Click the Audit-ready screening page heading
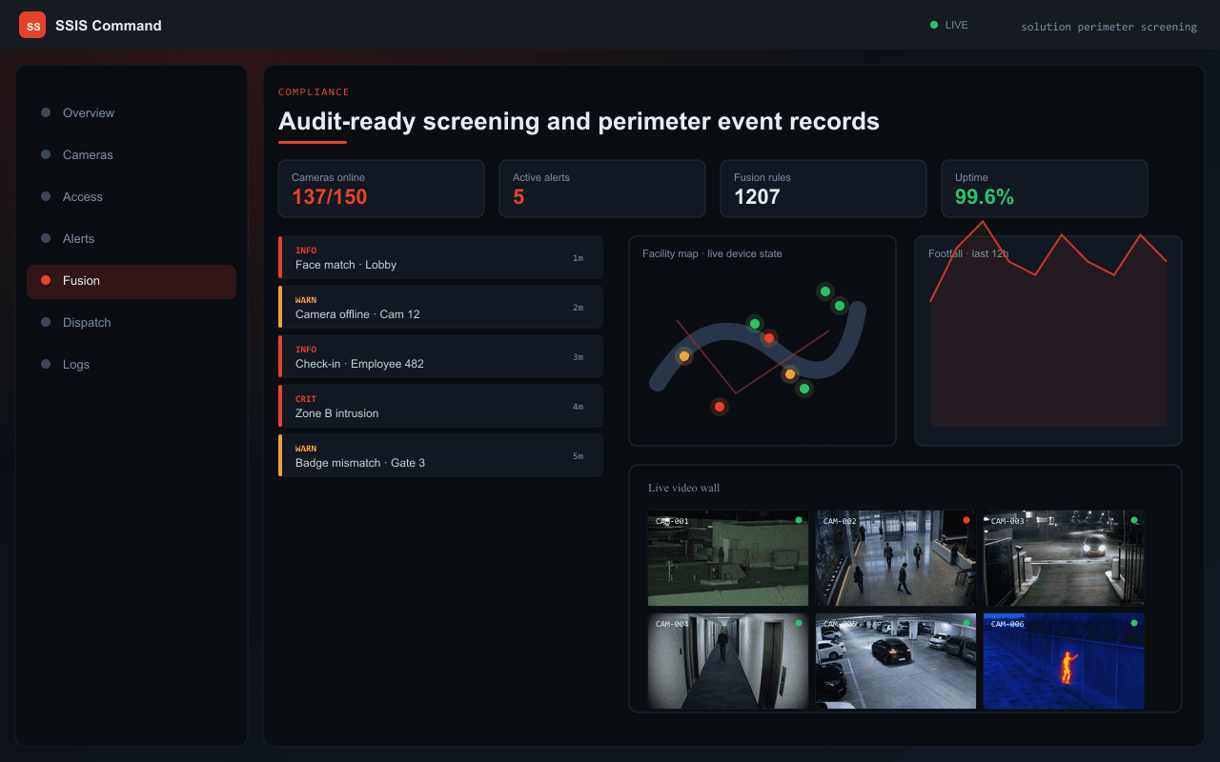1220x762 pixels. [x=579, y=122]
